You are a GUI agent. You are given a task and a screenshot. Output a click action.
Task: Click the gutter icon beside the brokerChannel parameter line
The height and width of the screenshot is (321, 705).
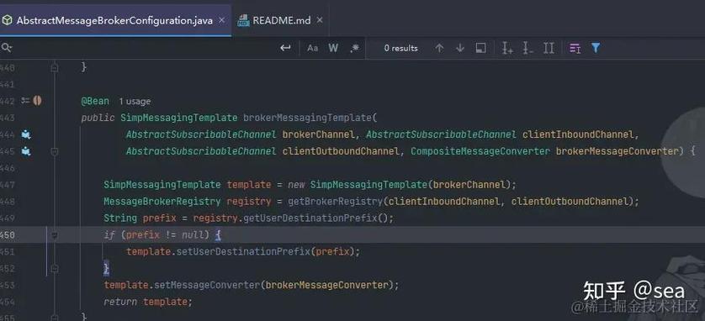pyautogui.click(x=26, y=134)
